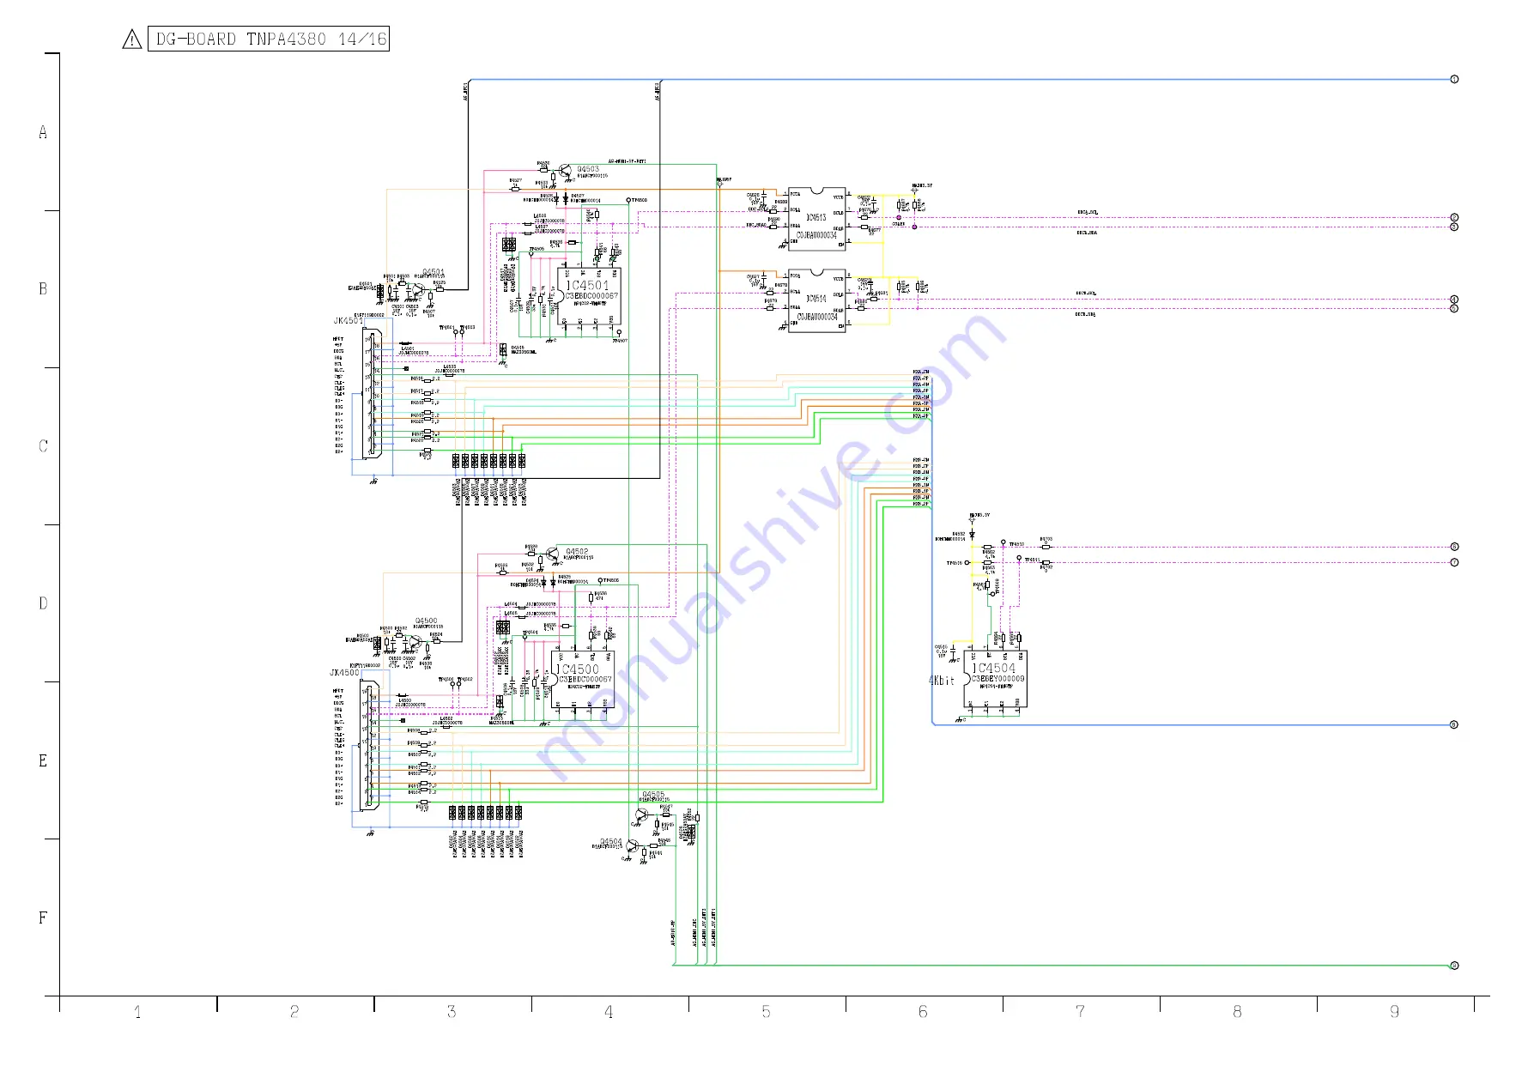The height and width of the screenshot is (1084, 1534).
Task: Select the Q4502 transistor symbol
Action: (x=553, y=554)
